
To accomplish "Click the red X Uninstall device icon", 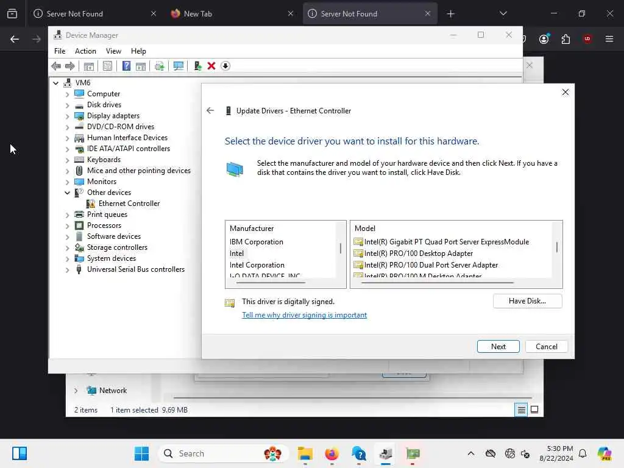I will (x=211, y=66).
